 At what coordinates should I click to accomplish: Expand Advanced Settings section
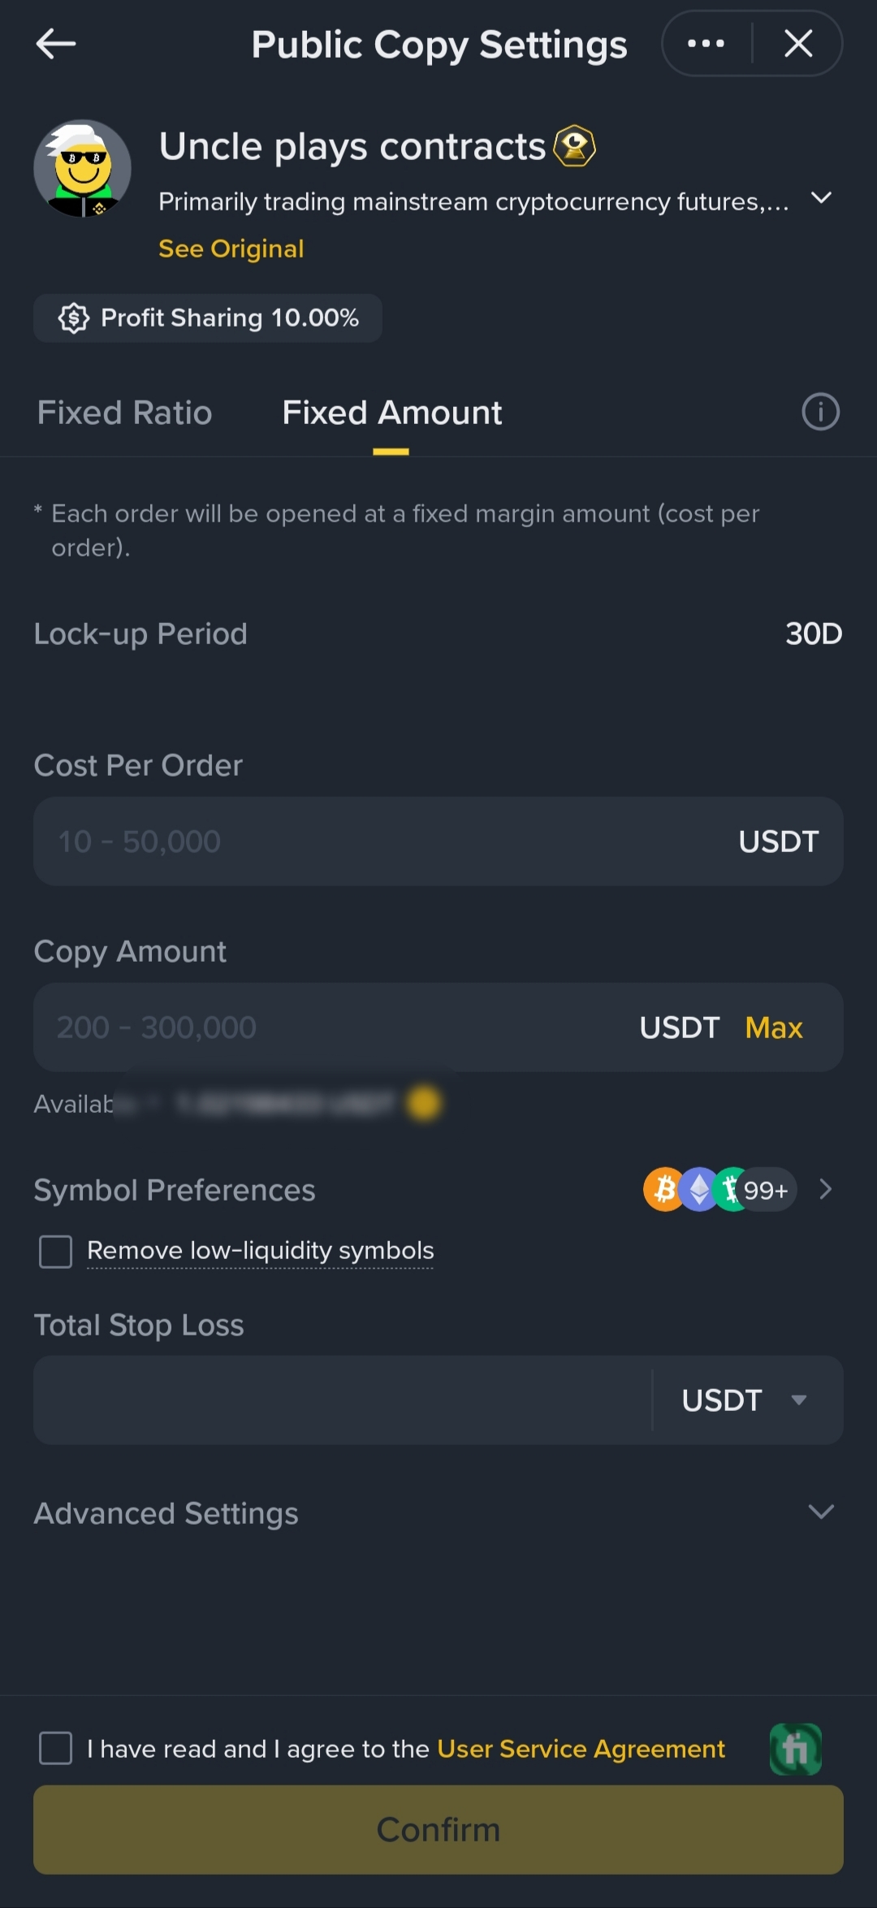point(821,1512)
